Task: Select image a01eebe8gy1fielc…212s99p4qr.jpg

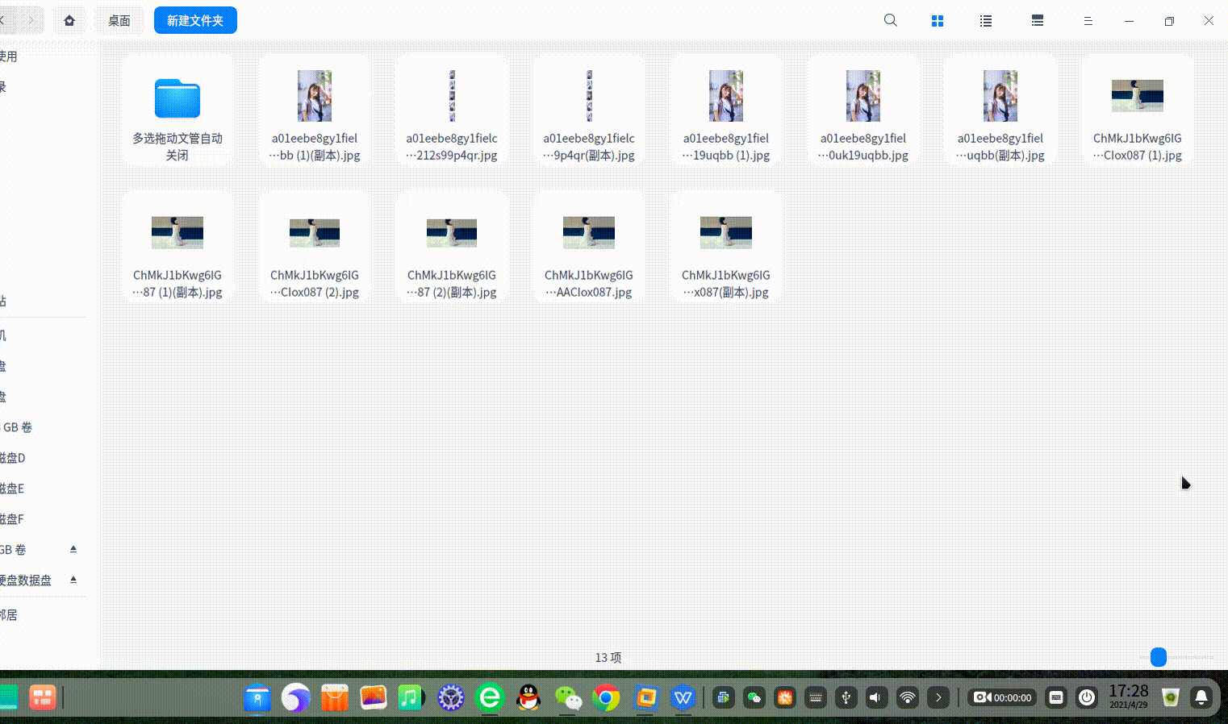Action: pos(452,110)
